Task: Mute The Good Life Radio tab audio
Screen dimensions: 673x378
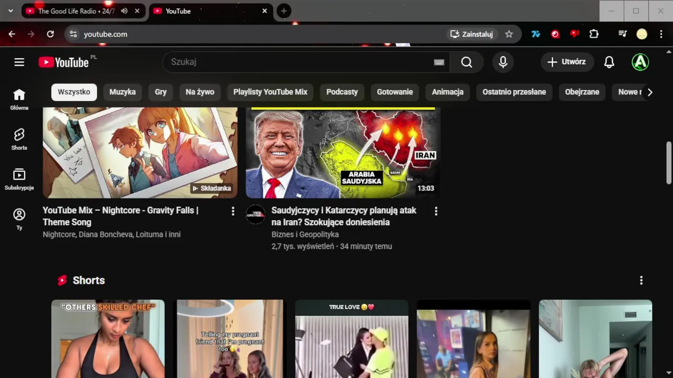Action: click(x=124, y=11)
